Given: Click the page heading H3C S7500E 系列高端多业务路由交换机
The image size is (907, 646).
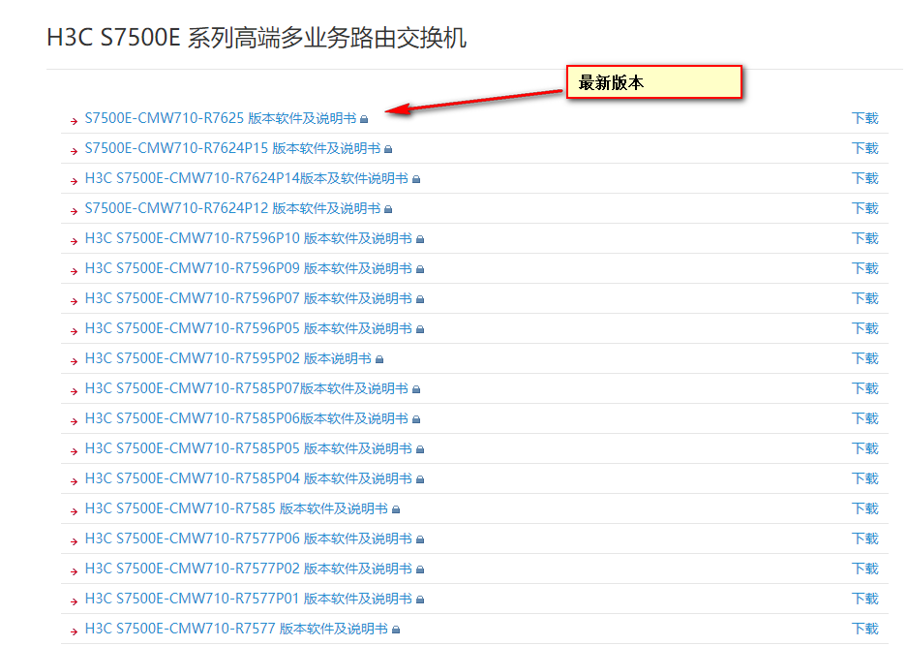Looking at the screenshot, I should (x=257, y=38).
